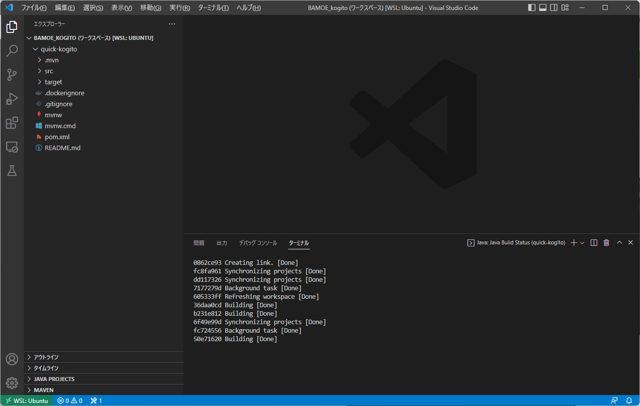
Task: Expand the MAVEN section
Action: click(104, 390)
